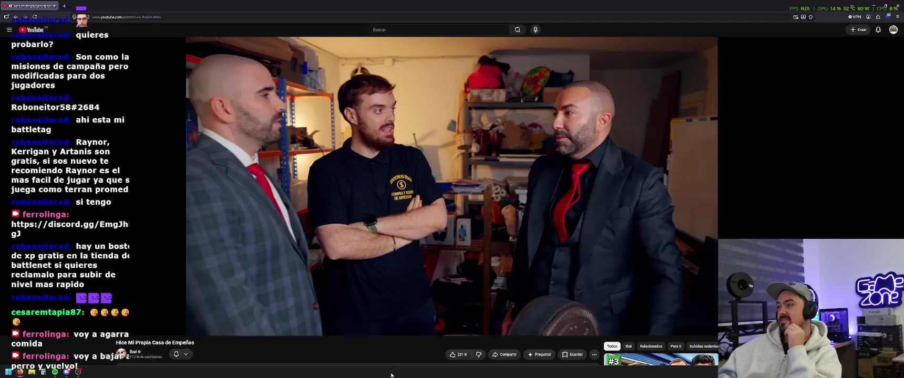
Task: Open the #3 recommended video thumbnail
Action: click(x=661, y=360)
